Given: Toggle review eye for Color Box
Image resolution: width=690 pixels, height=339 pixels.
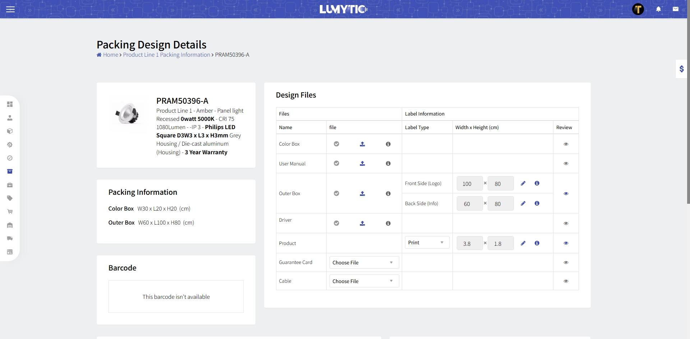Looking at the screenshot, I should coord(566,144).
